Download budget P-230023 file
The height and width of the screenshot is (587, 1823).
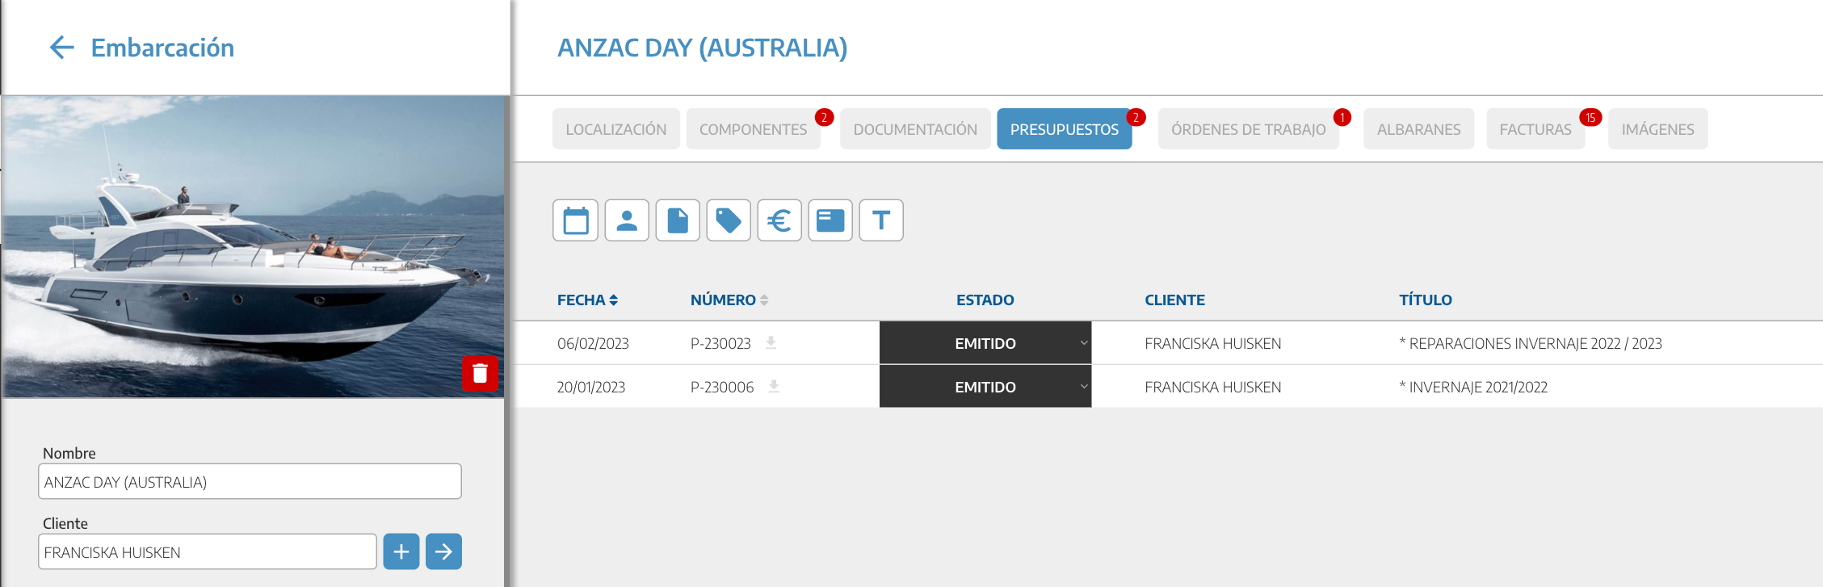click(x=771, y=343)
